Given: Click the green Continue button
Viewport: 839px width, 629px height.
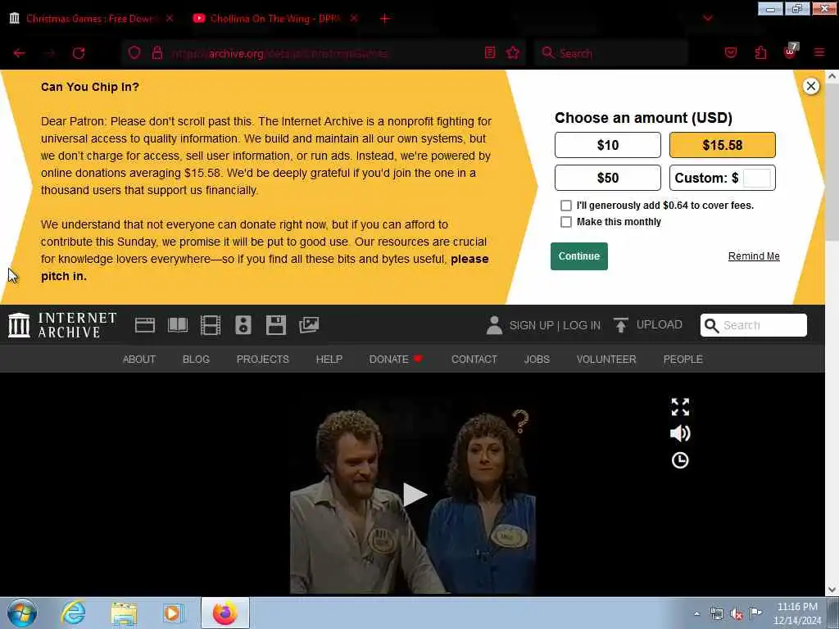Looking at the screenshot, I should click(579, 256).
